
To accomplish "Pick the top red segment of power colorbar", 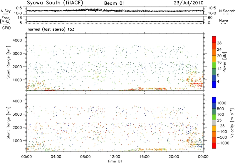I will 214,39.
